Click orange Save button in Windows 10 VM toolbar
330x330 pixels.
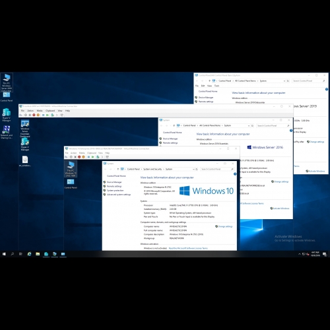[x=83, y=157]
